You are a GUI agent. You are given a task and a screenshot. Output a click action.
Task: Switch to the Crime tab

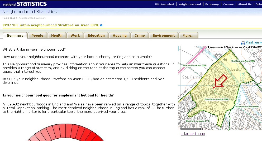tap(140, 35)
